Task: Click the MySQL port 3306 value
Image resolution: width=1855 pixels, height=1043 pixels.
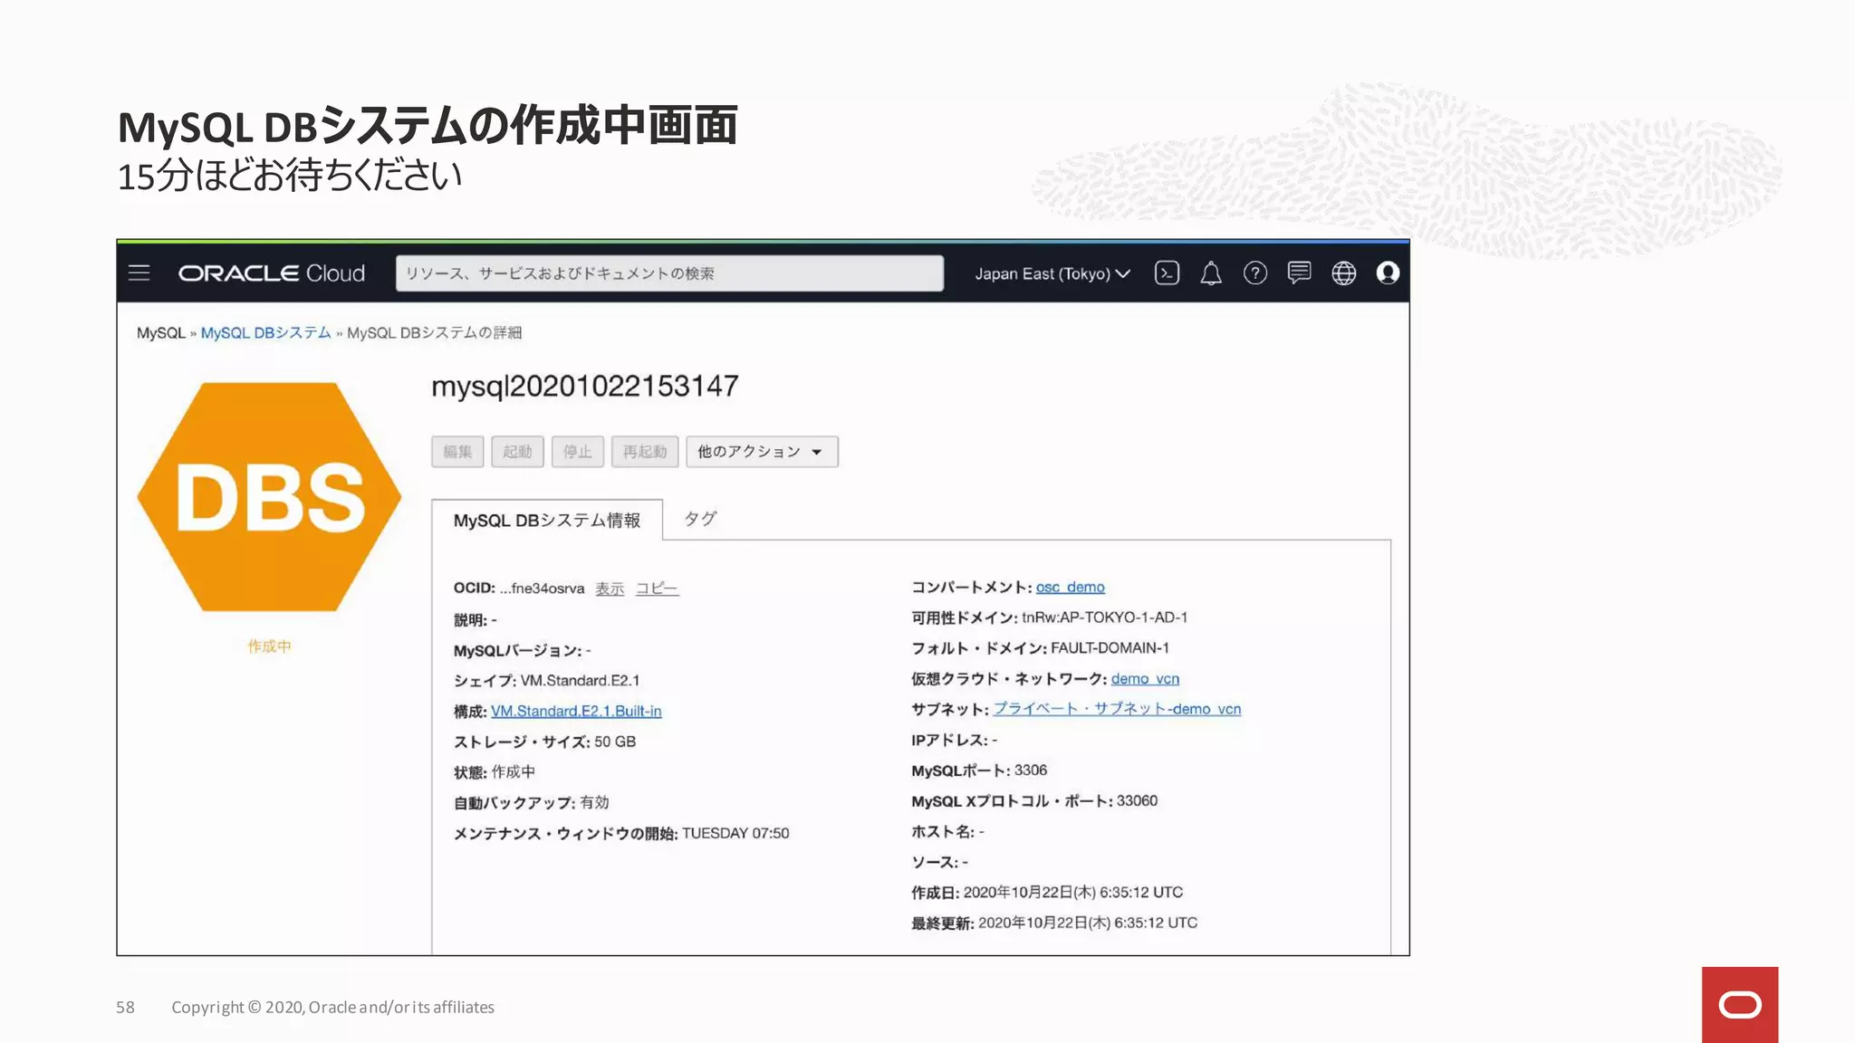Action: [1031, 770]
